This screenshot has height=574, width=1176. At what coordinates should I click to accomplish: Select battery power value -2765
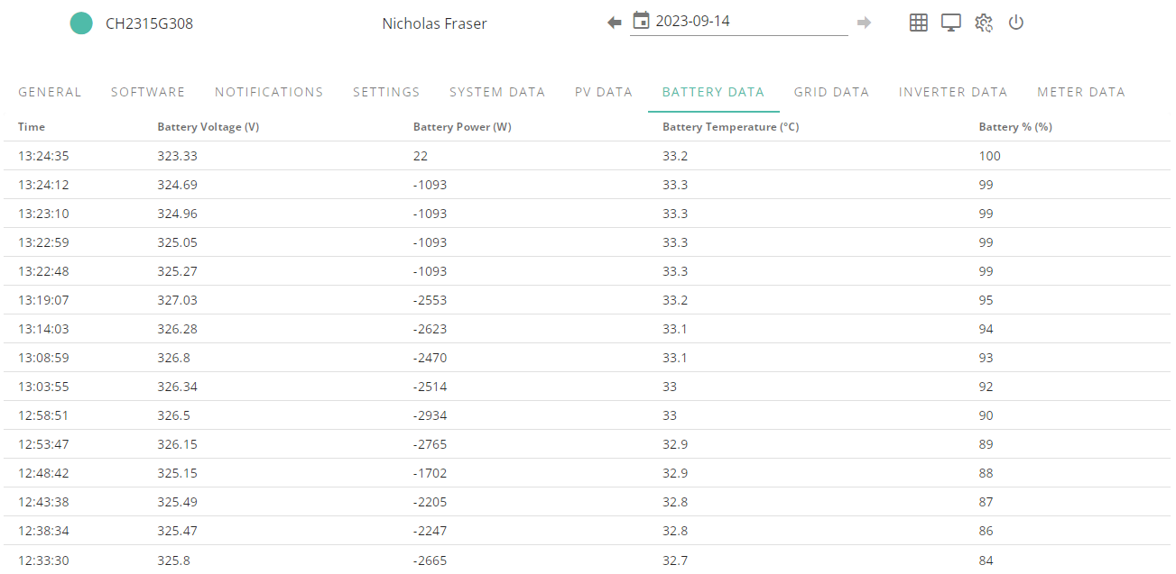point(430,444)
